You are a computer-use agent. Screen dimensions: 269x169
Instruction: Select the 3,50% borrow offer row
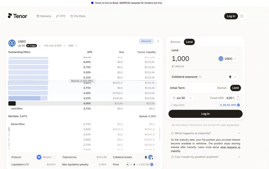(x=82, y=129)
